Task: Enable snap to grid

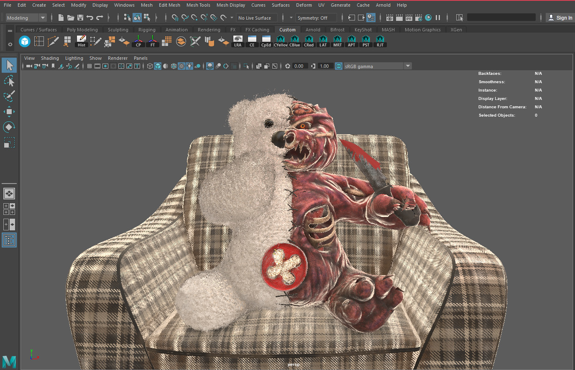Action: (175, 18)
